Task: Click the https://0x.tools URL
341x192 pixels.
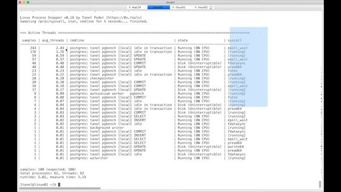Action: click(x=124, y=18)
